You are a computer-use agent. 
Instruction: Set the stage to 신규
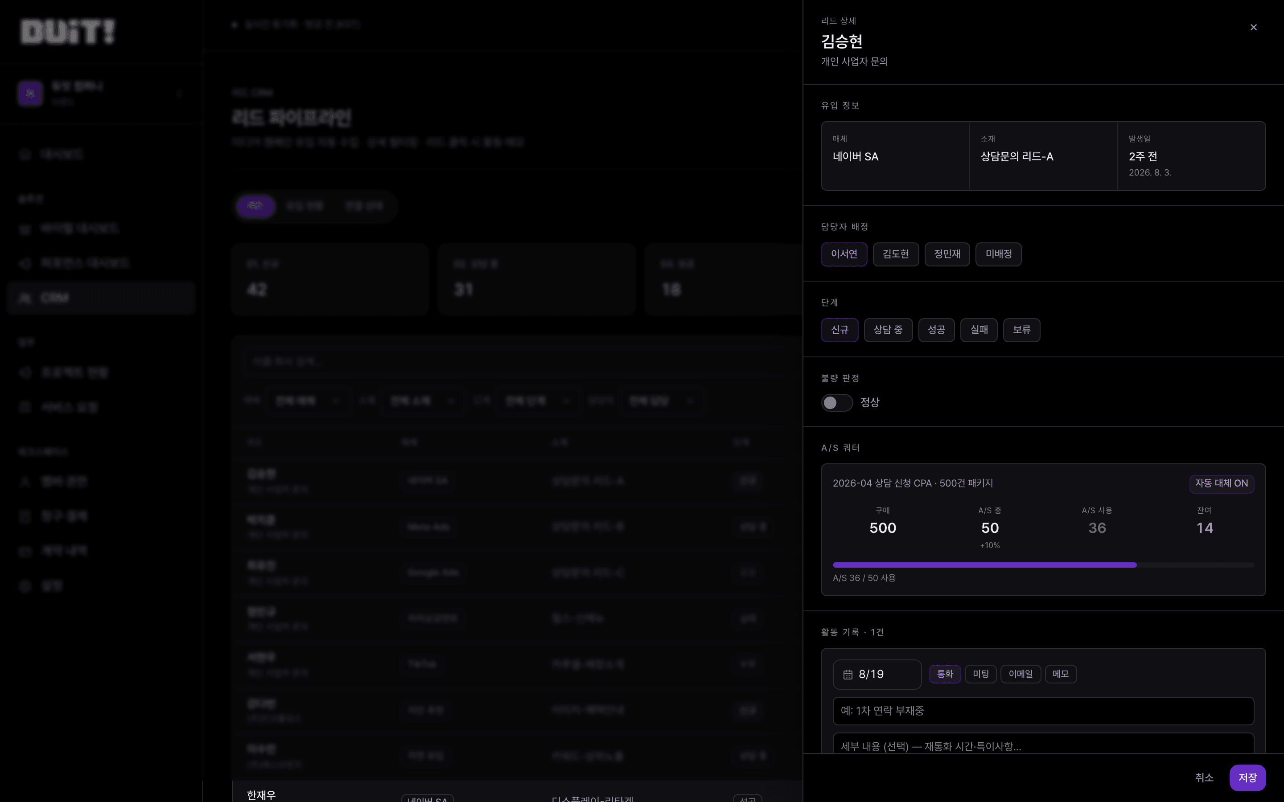840,330
